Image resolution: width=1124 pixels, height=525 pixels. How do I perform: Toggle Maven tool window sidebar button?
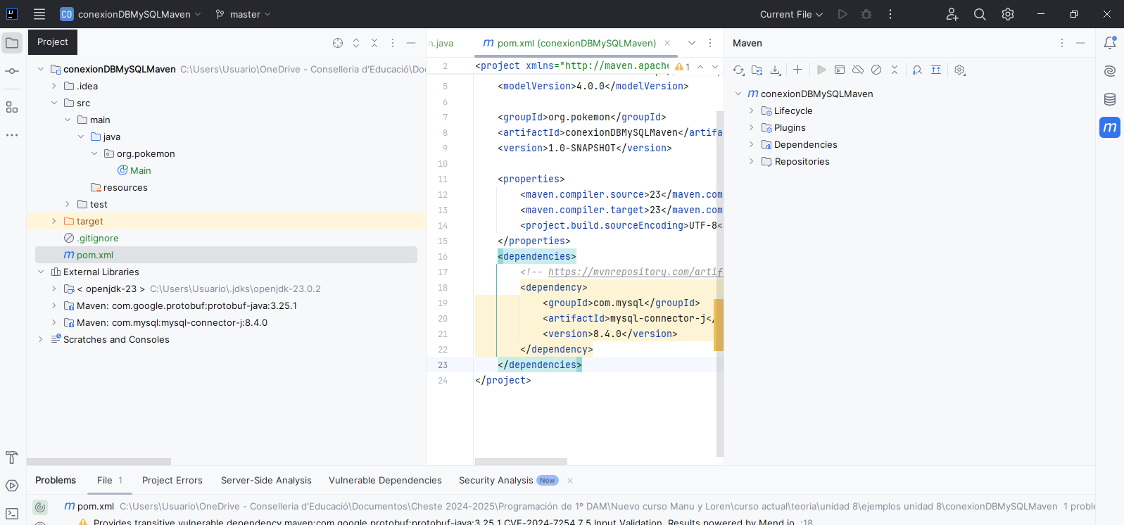1110,127
